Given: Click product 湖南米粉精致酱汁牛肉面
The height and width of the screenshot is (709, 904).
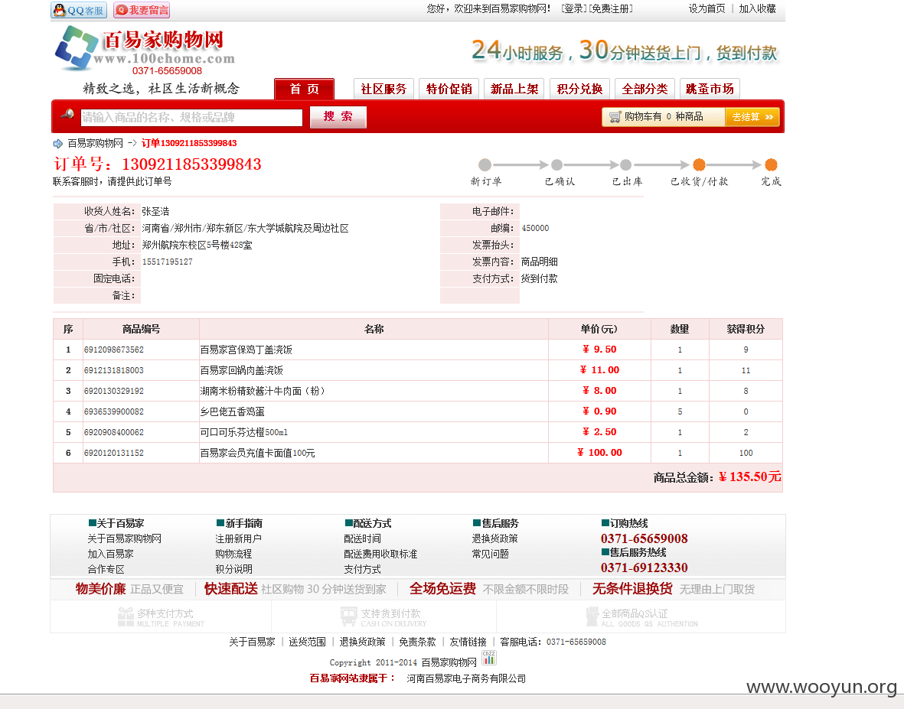Looking at the screenshot, I should click(x=263, y=391).
